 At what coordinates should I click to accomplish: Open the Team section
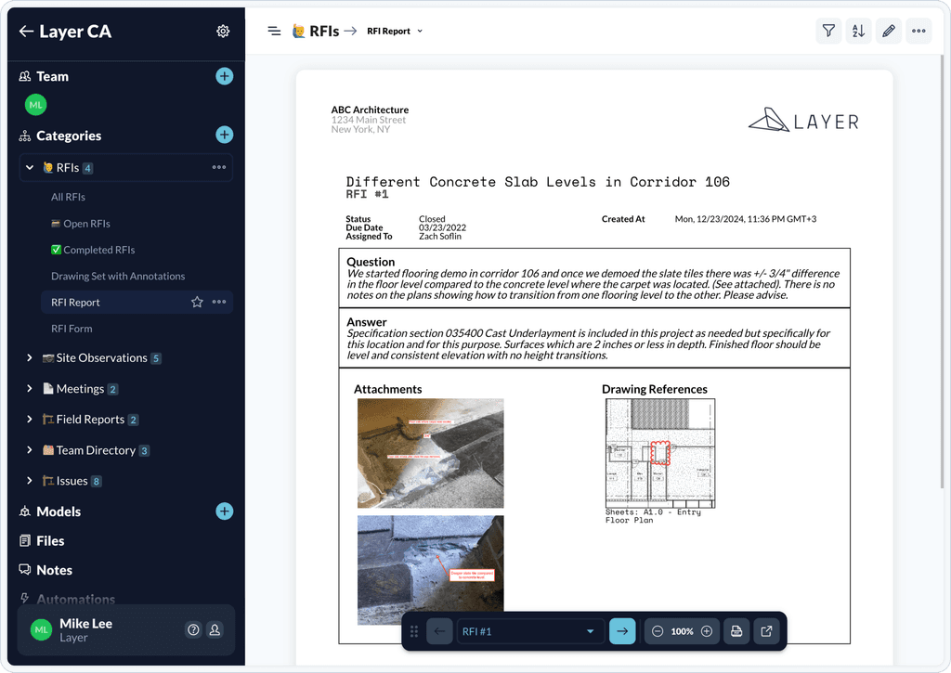(x=52, y=76)
